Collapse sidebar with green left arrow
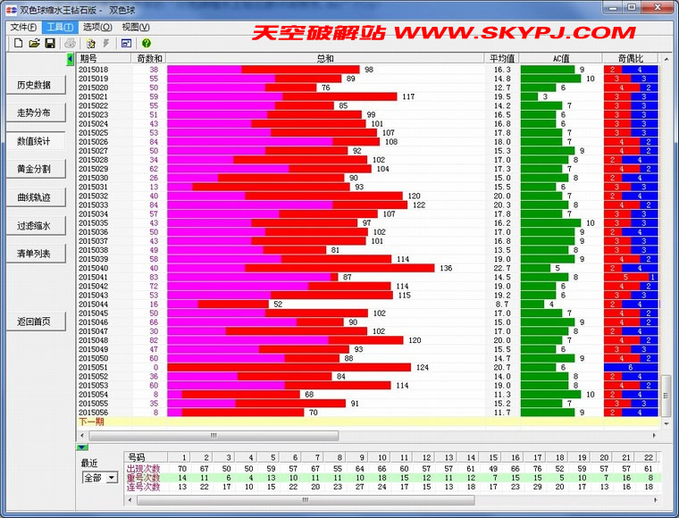 click(71, 58)
